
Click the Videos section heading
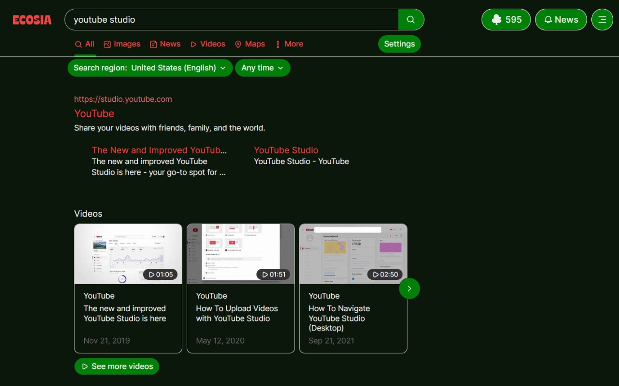tap(88, 214)
